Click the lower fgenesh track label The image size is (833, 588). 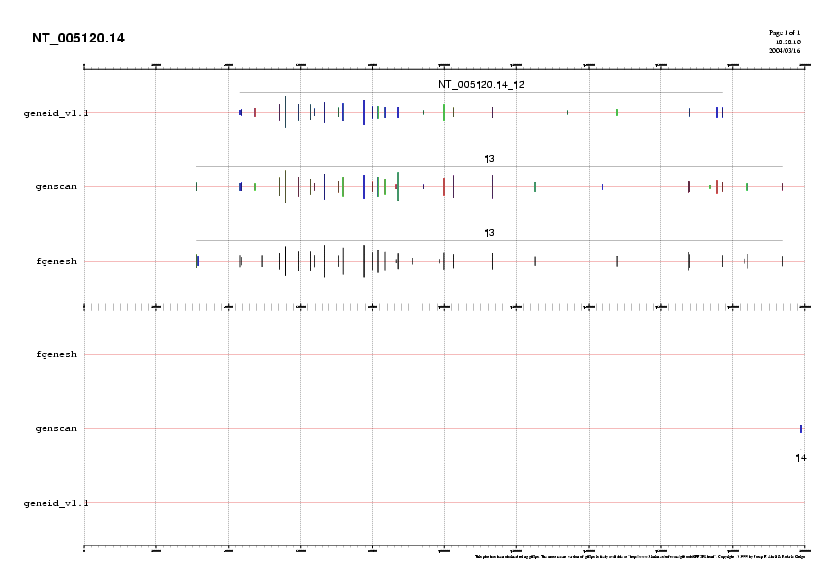pyautogui.click(x=56, y=354)
